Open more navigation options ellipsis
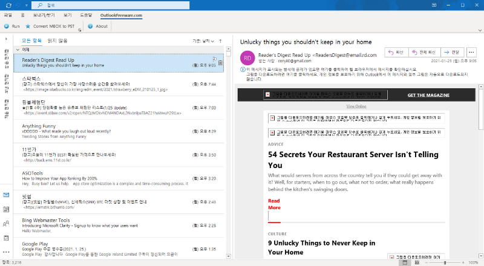The width and height of the screenshot is (484, 266). 6,252
